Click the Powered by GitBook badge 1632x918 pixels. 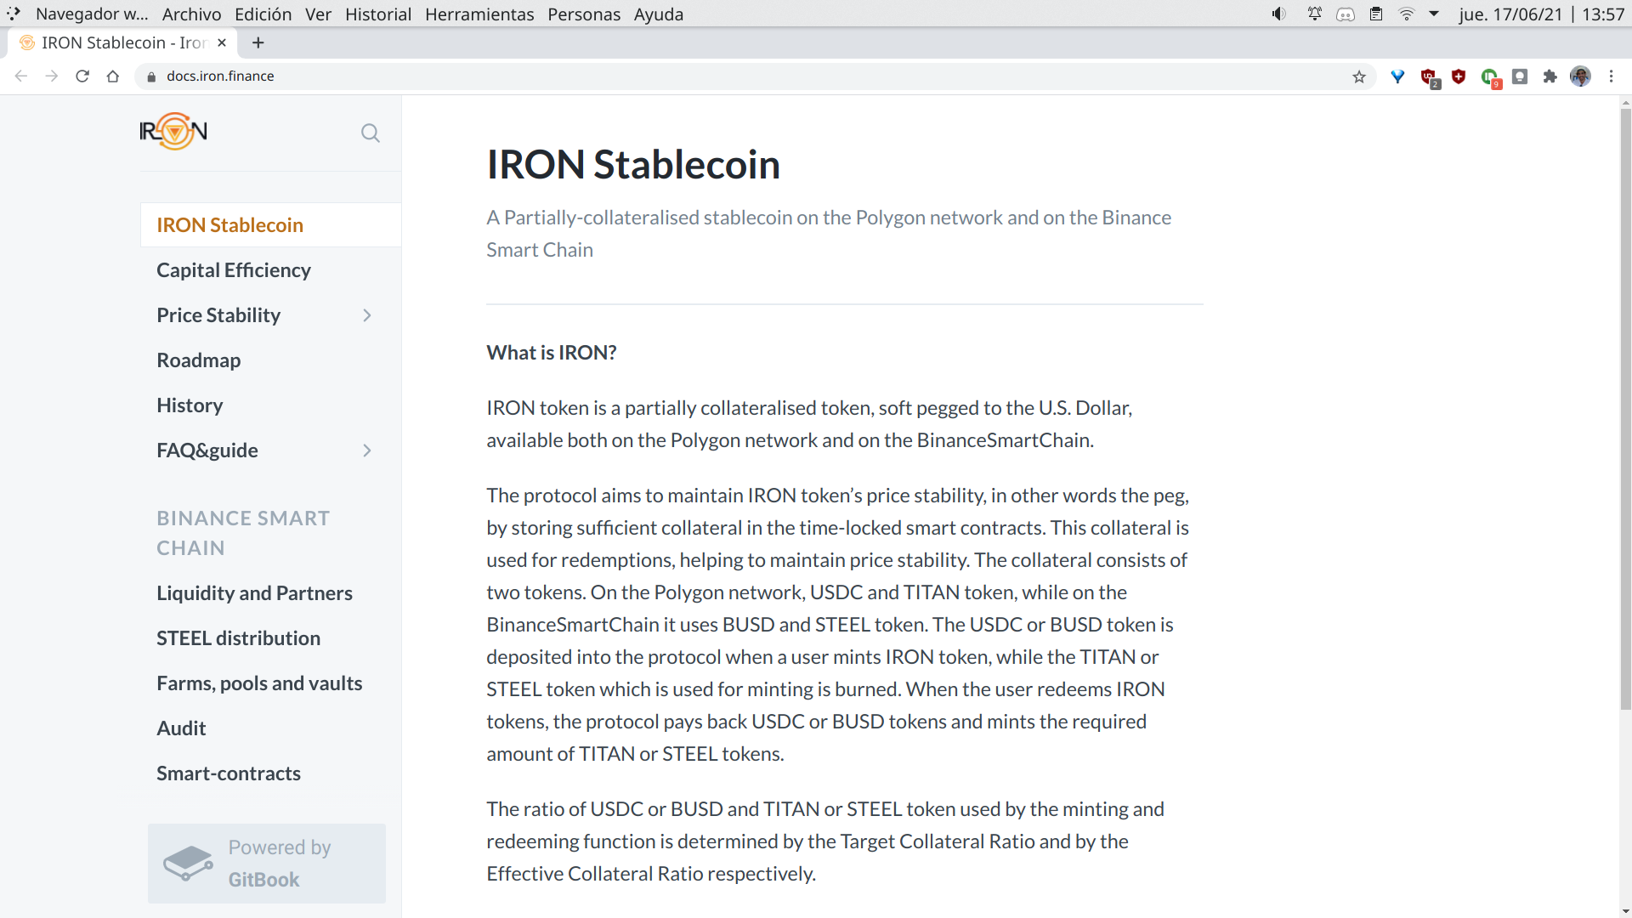[x=266, y=863]
